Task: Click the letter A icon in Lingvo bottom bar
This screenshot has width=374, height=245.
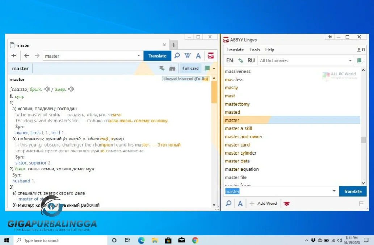Action: (240, 203)
